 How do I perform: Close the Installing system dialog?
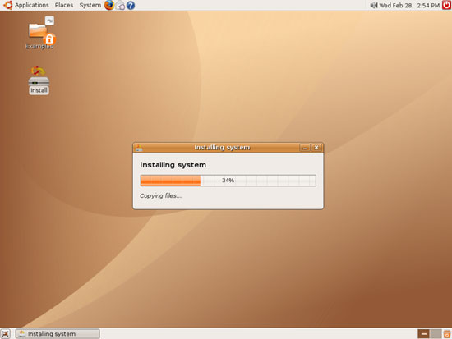[316, 148]
